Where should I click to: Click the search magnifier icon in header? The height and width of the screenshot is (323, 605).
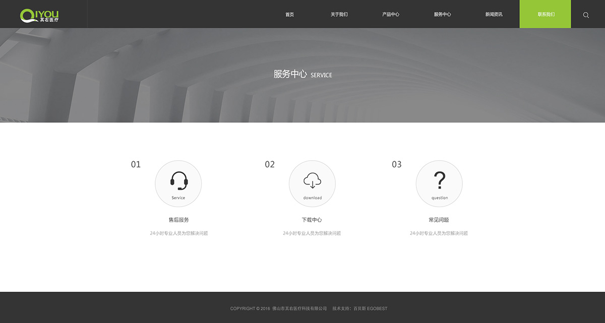[586, 15]
